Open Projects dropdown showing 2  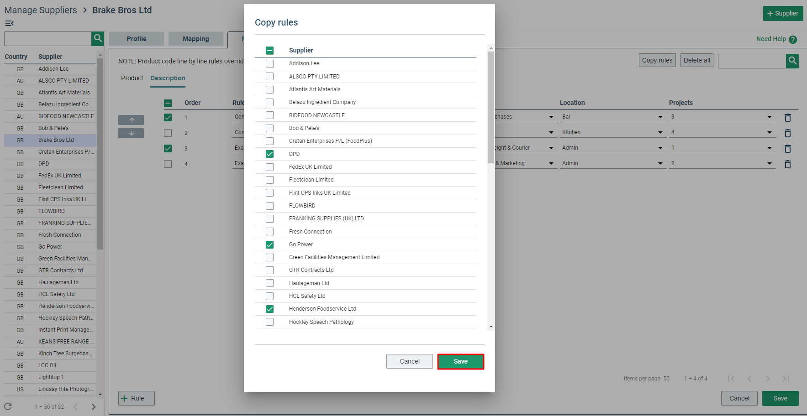click(722, 163)
